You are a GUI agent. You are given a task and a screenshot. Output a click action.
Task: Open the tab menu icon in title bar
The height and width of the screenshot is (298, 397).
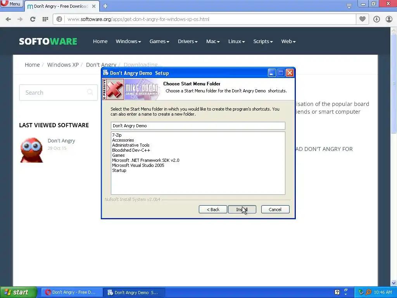coord(349,6)
